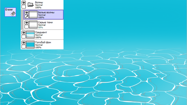This screenshot has height=105, width=187.
Task: Click the Градиент layer thumbnail
Action: tap(30, 35)
